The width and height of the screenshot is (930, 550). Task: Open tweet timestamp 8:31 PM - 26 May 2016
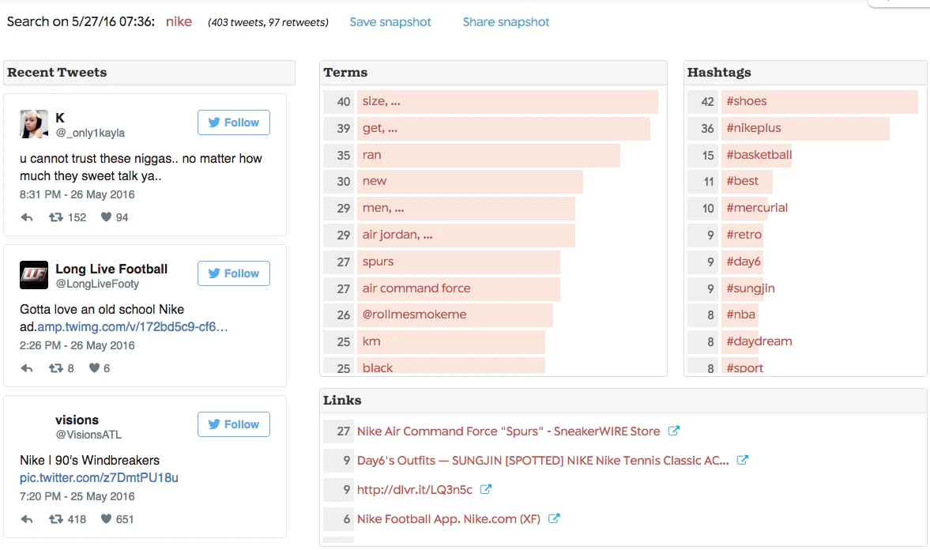tap(77, 194)
